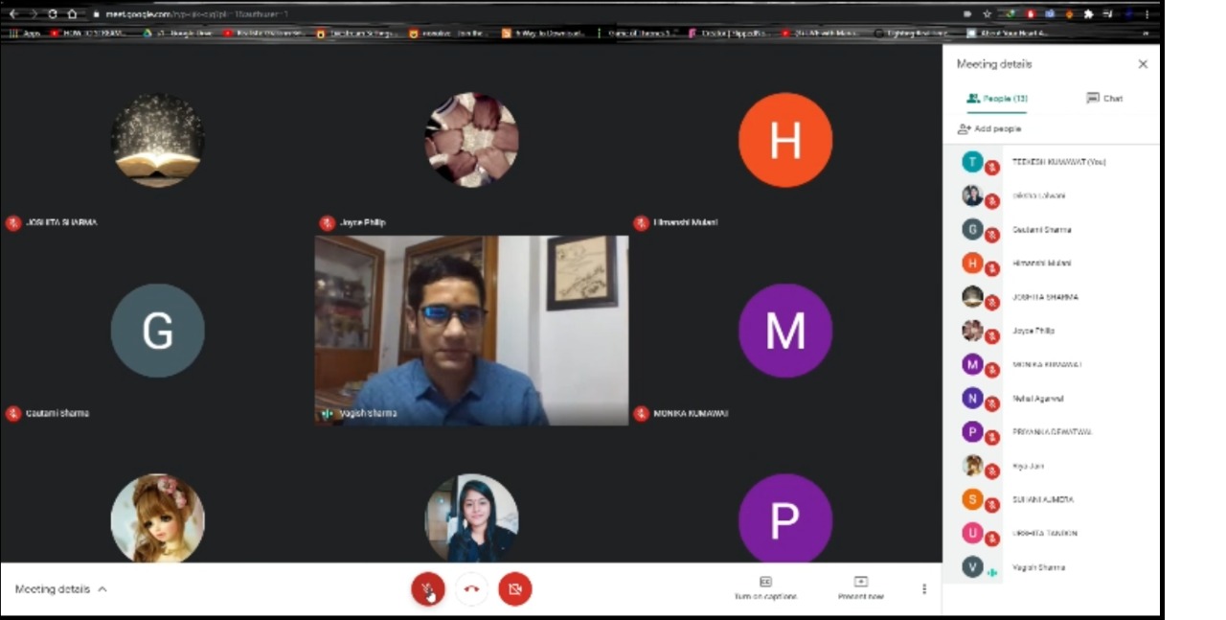Unmute the microphone in the call controls
The width and height of the screenshot is (1226, 620).
click(427, 589)
